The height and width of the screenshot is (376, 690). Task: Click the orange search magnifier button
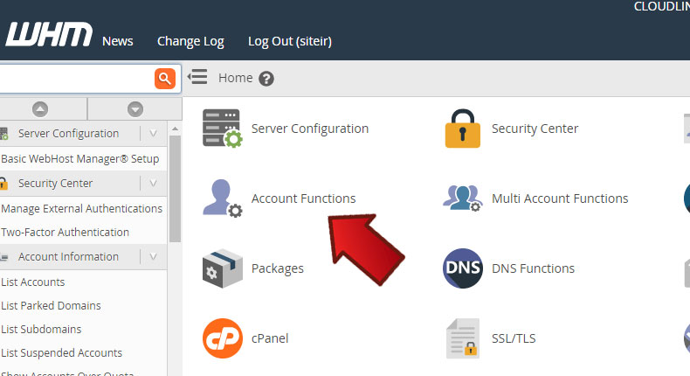point(165,79)
